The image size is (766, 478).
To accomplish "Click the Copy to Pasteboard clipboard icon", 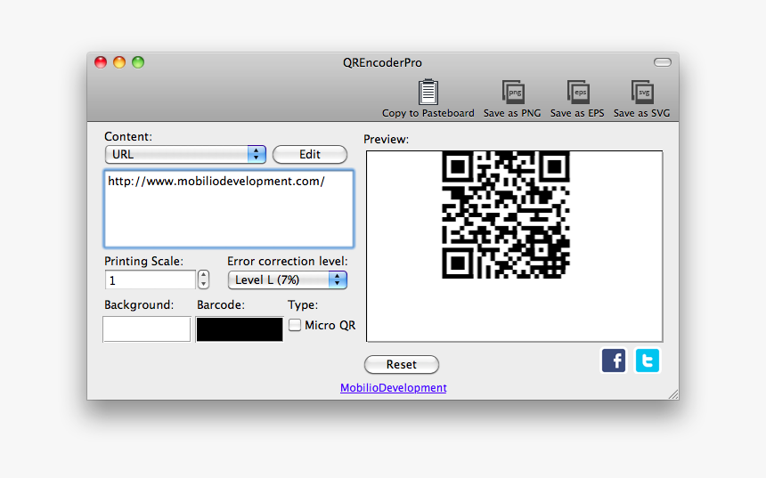I will point(428,92).
